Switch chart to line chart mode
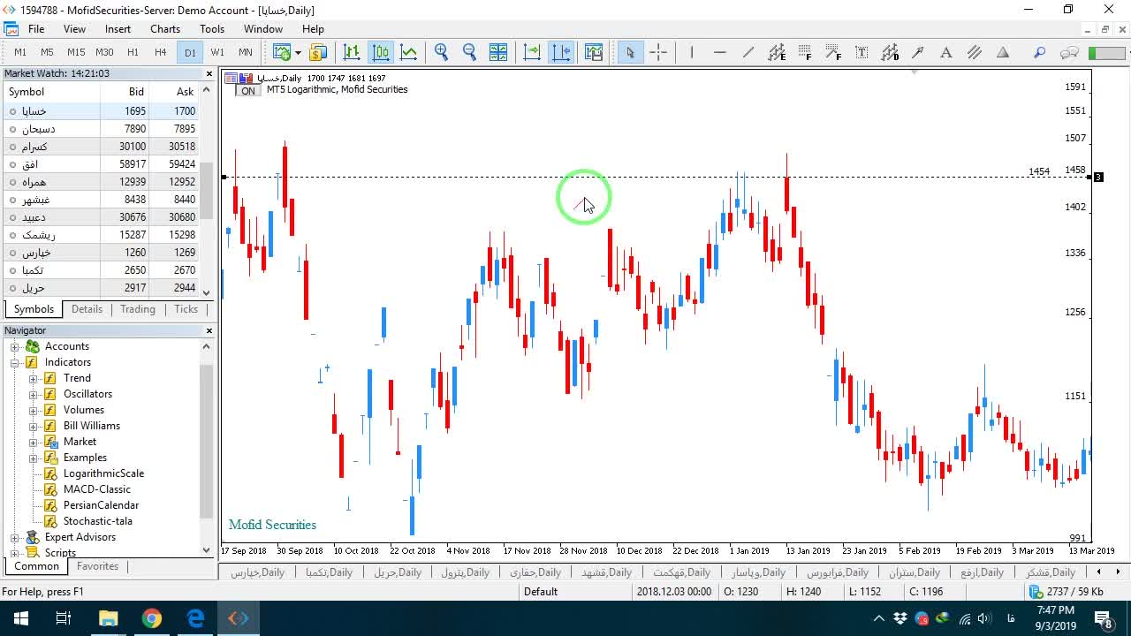 (x=409, y=52)
